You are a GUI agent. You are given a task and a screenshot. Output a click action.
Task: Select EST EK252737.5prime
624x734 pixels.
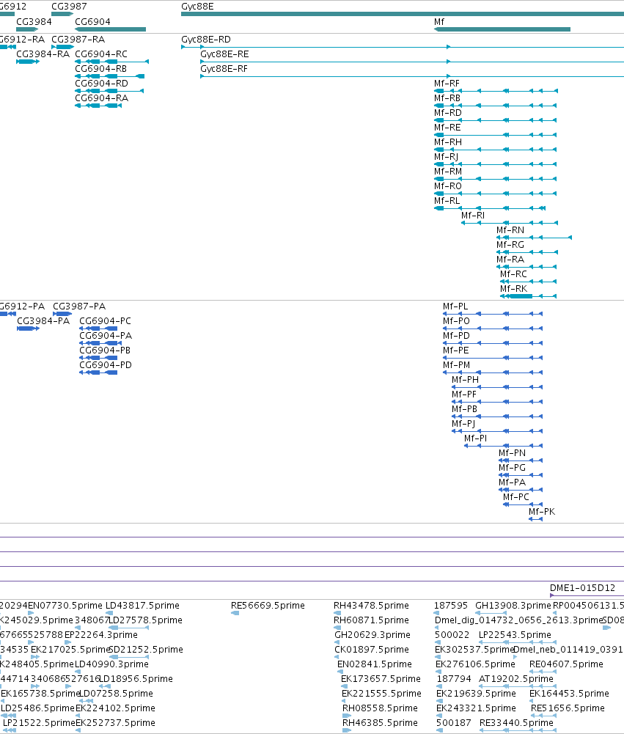[78, 730]
